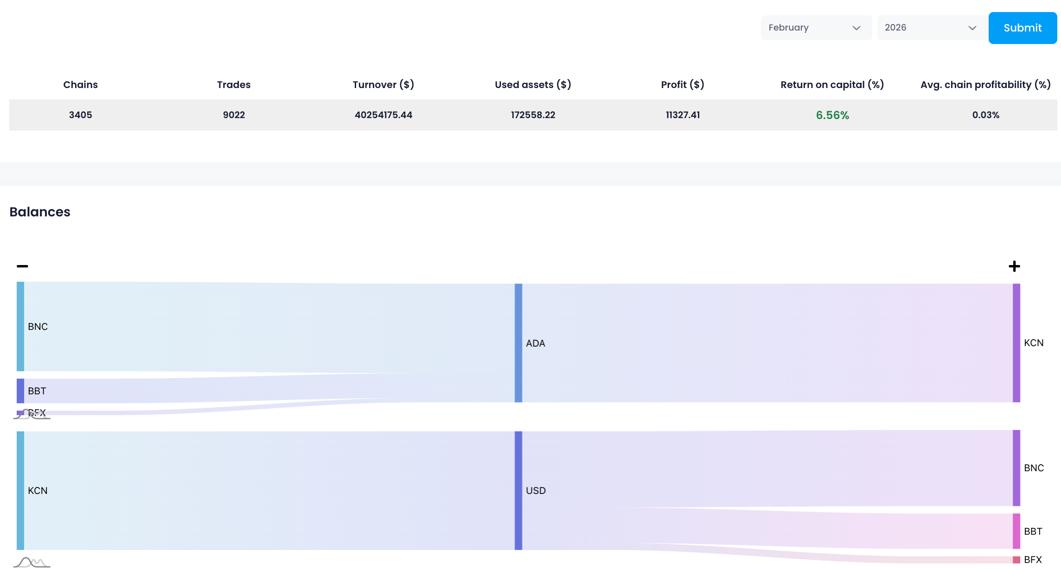Click the small wave chart icon near BFX
1061x569 pixels.
(x=32, y=414)
